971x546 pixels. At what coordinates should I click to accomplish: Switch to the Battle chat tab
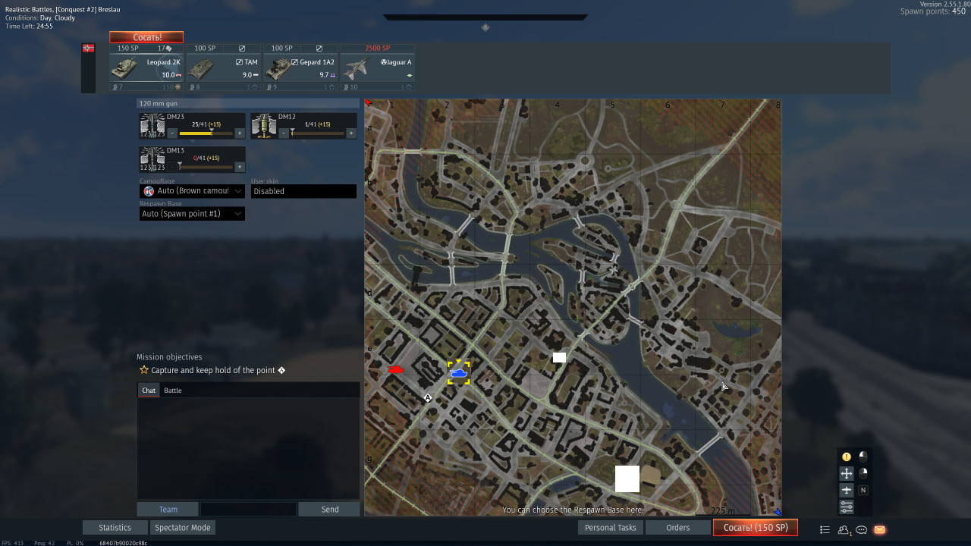173,391
